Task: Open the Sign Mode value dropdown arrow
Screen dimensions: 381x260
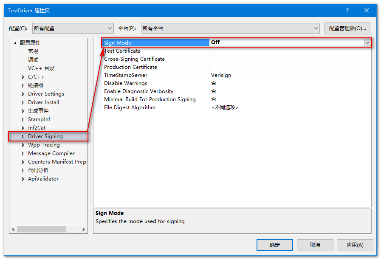Action: [x=367, y=43]
